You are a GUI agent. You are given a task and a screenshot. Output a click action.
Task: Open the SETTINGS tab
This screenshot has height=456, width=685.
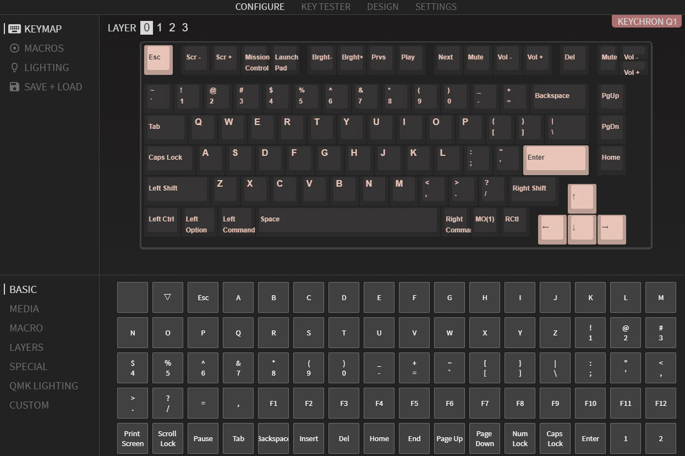pos(436,7)
